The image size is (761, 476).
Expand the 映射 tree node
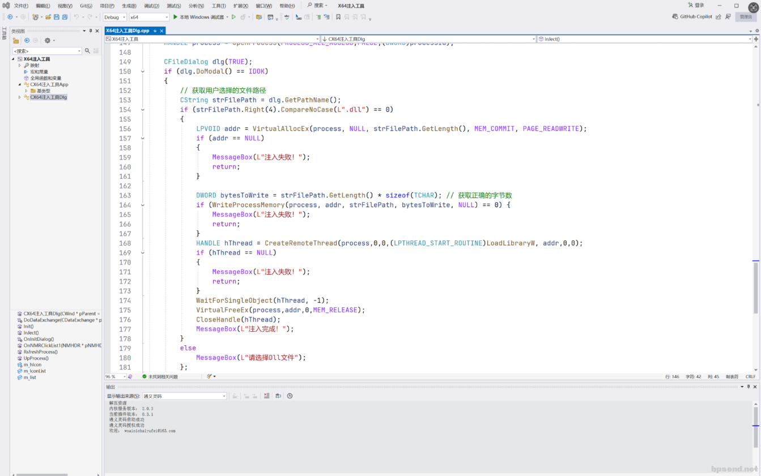20,65
